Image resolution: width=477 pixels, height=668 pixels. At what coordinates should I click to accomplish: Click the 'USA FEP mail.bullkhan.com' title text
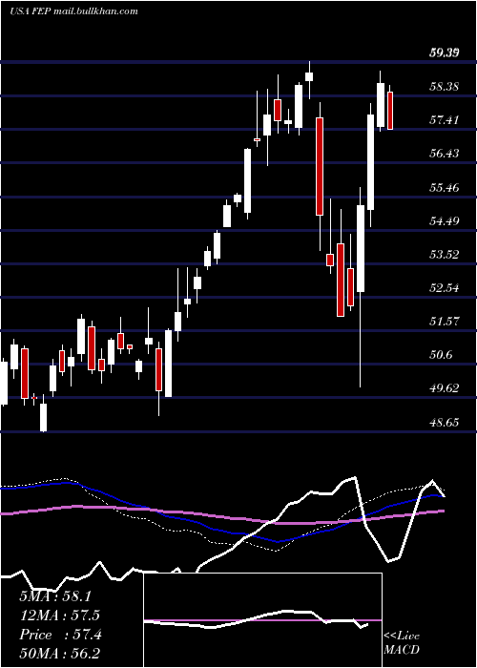tap(73, 11)
